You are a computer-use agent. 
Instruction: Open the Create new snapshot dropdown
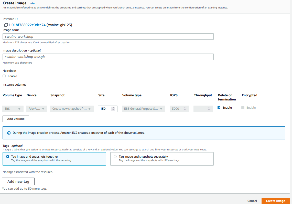click(72, 109)
